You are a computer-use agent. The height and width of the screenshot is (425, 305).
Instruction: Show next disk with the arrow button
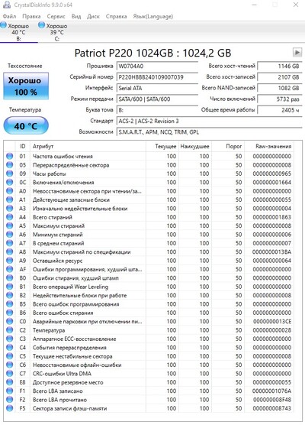(297, 52)
